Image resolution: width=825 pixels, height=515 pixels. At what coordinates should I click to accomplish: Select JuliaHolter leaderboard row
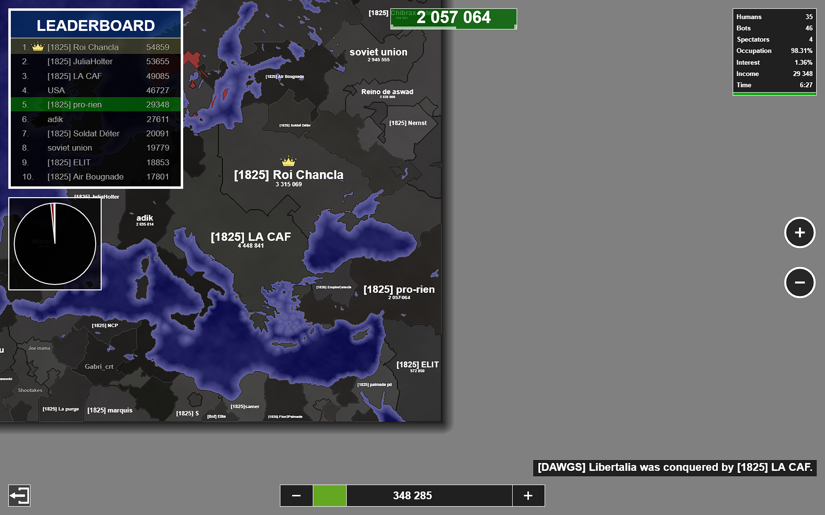96,61
